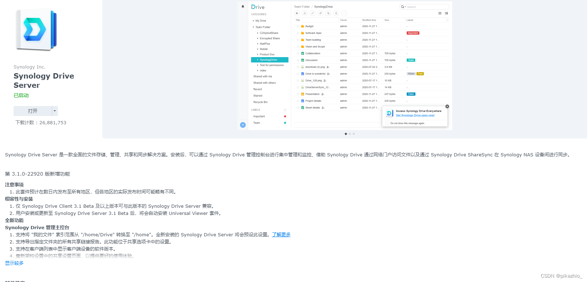Click the plus create button in Drive toolbar
Viewport: 588px width, 282px height.
297,13
